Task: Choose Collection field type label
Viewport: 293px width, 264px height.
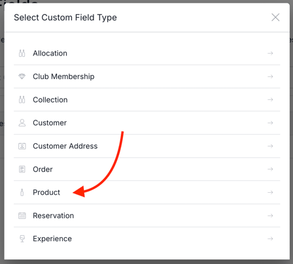Action: tap(50, 100)
